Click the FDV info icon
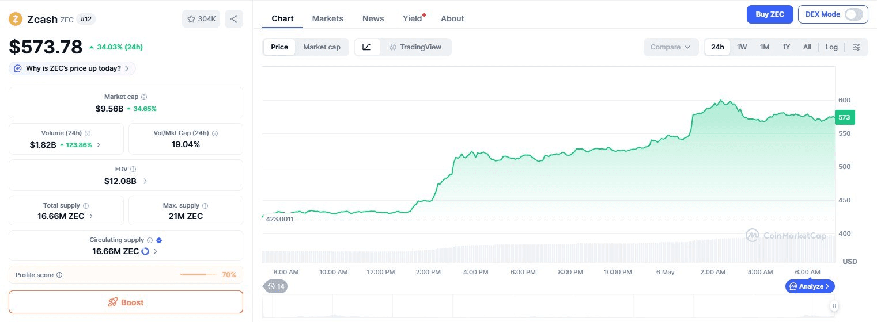 (x=133, y=169)
